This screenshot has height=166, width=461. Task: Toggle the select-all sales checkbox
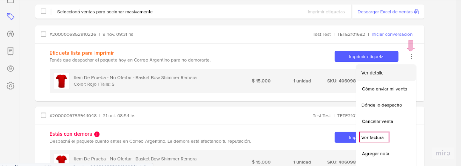[x=44, y=11]
